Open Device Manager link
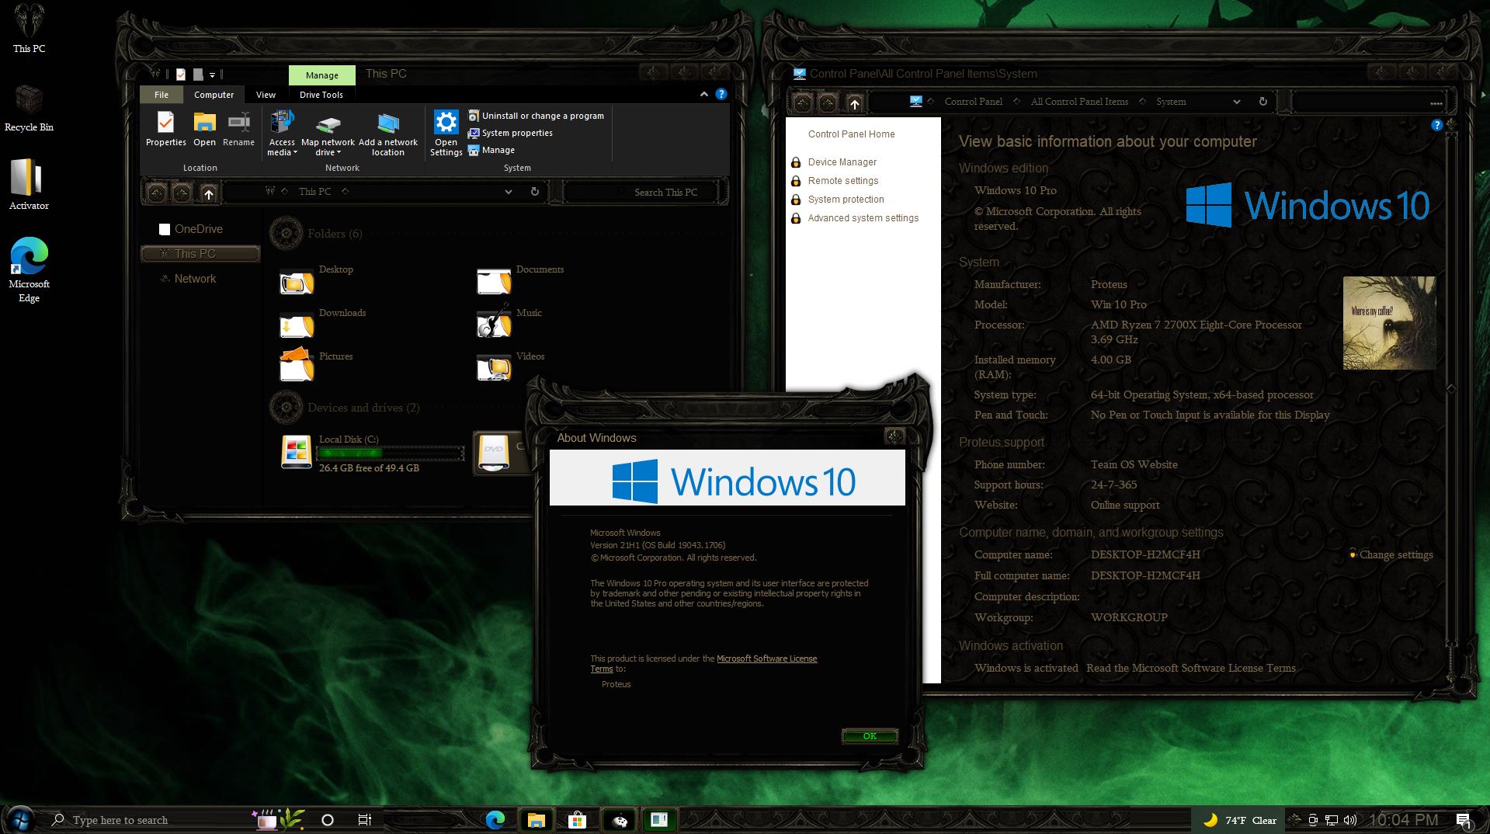Viewport: 1490px width, 834px height. 842,162
